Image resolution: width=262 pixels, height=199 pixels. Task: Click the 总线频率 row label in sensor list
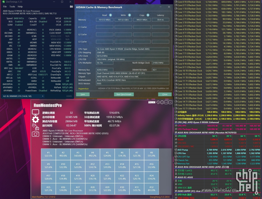(x=182, y=112)
